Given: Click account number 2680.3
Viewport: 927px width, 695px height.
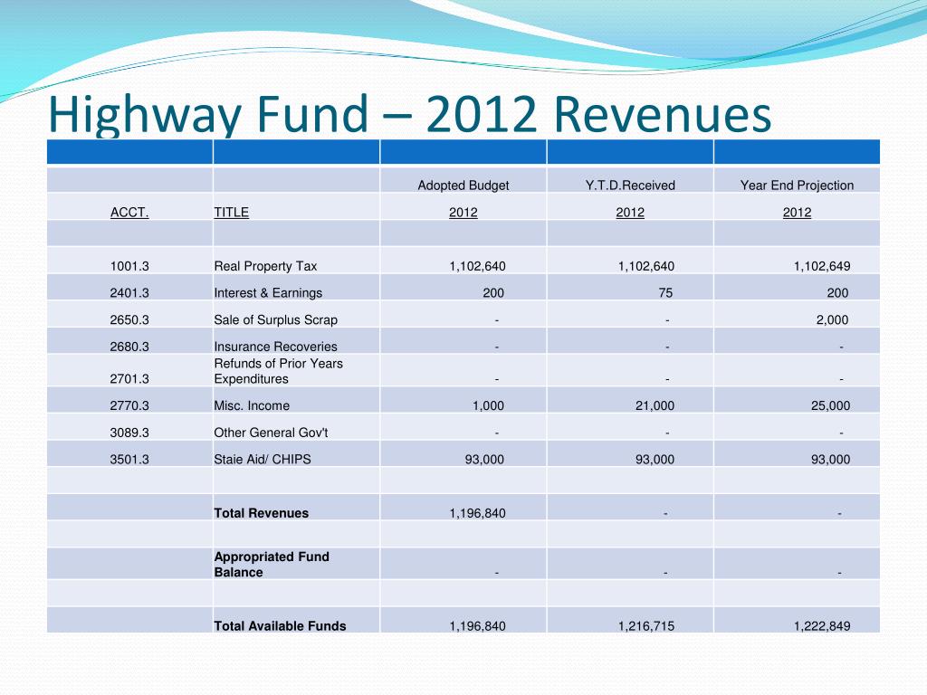Looking at the screenshot, I should [x=129, y=347].
